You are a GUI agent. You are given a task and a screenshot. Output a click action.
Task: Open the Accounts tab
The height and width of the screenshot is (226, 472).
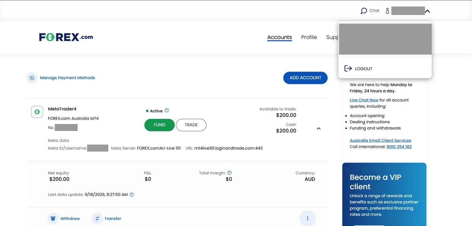coord(279,37)
